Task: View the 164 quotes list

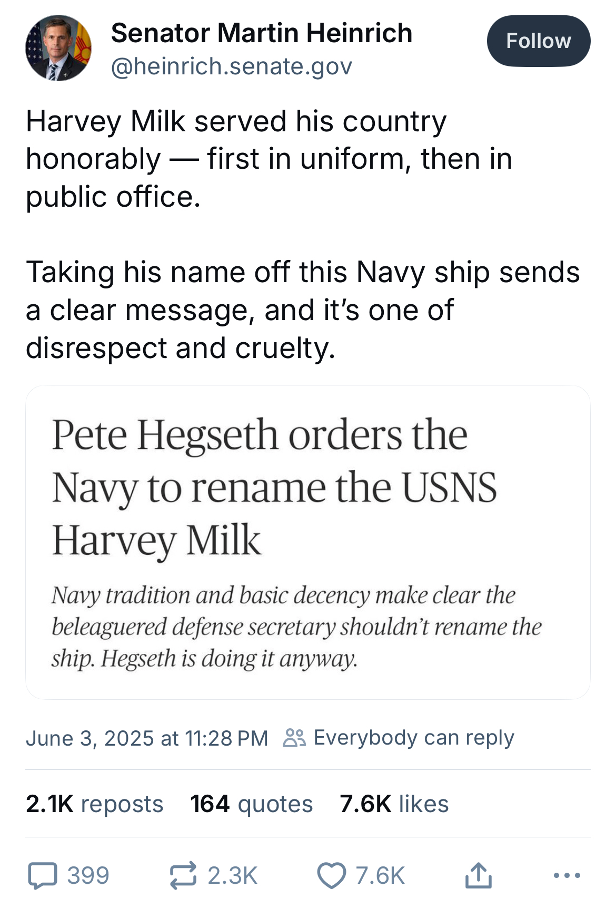Action: click(x=251, y=804)
